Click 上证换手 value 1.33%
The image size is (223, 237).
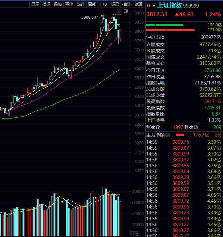click(x=214, y=120)
